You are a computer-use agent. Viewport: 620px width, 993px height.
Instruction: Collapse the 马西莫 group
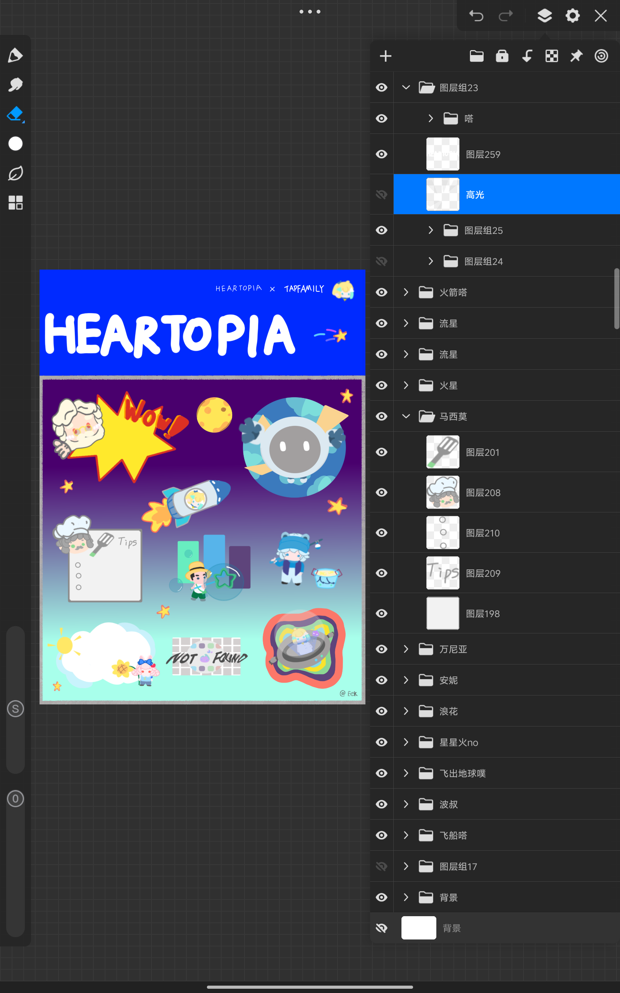[406, 416]
